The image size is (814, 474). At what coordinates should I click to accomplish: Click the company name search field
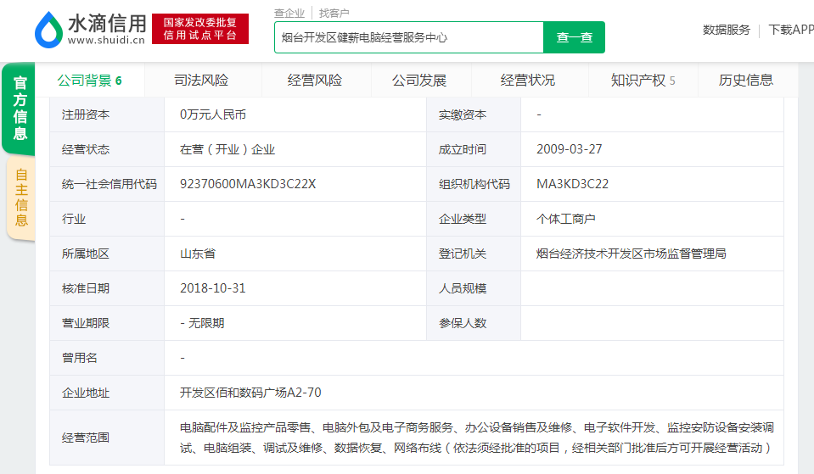pyautogui.click(x=408, y=37)
